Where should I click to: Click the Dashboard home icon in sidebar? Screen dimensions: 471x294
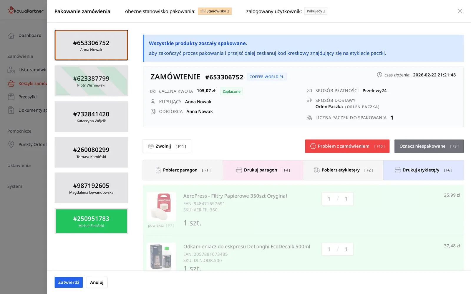tap(11, 36)
